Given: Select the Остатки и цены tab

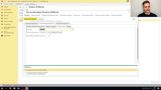Looking at the screenshot, I should [61, 26].
